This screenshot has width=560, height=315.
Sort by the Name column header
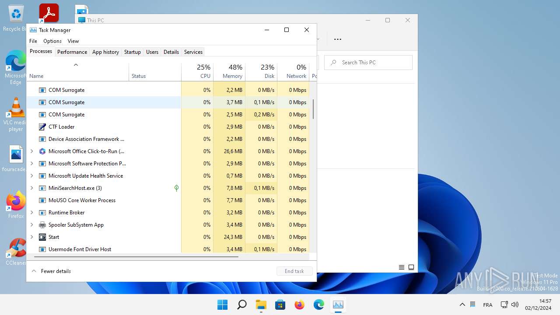point(78,72)
